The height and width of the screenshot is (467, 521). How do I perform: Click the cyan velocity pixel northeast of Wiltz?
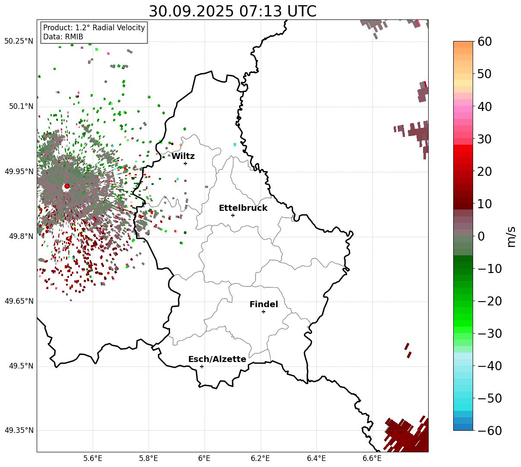click(x=235, y=144)
